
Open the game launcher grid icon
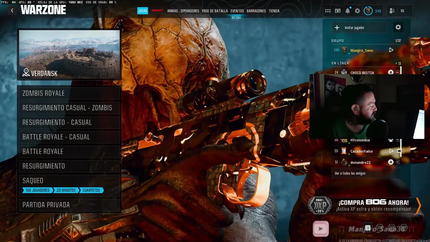tap(328, 11)
